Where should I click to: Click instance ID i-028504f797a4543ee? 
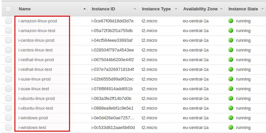click(113, 50)
